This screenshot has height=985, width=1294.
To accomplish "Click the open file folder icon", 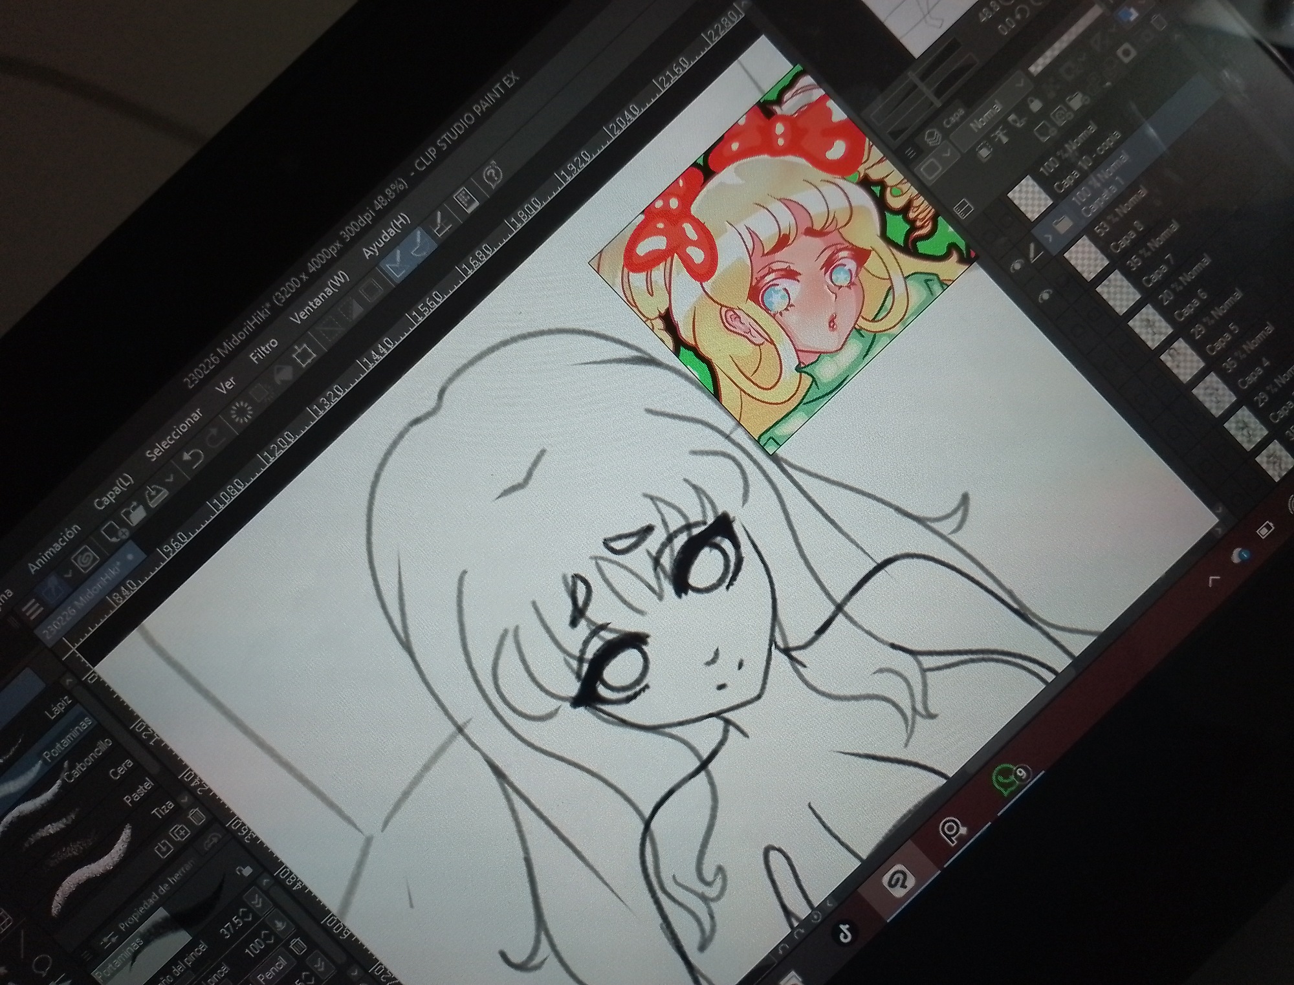I will pos(136,514).
